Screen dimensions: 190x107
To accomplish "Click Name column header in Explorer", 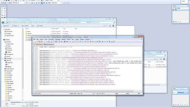I will [27, 29].
